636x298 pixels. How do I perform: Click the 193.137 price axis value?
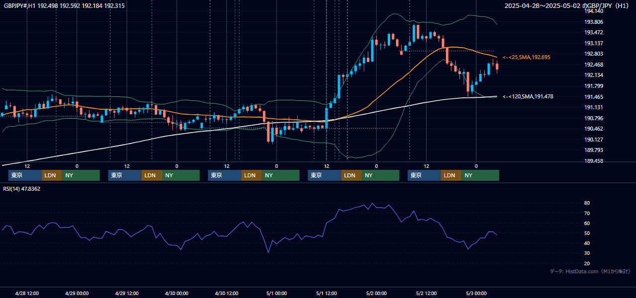[x=594, y=43]
